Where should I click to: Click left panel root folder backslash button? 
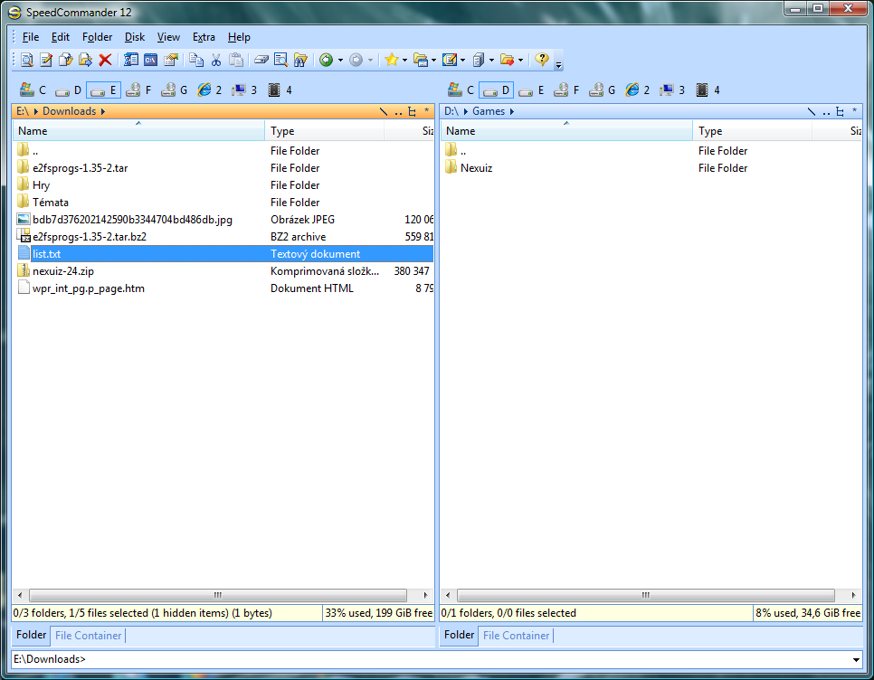[384, 111]
